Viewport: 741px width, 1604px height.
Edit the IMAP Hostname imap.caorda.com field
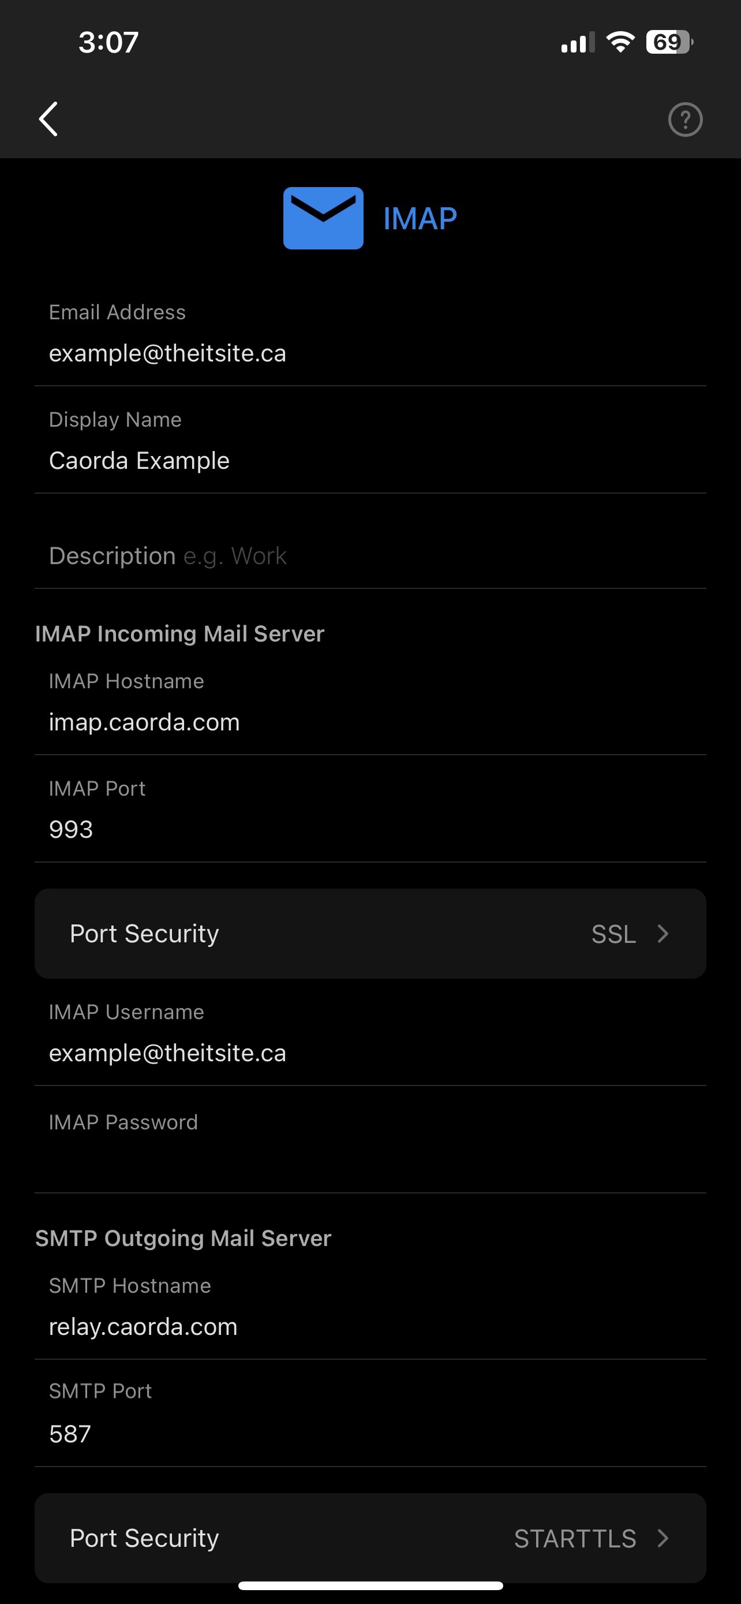click(370, 702)
